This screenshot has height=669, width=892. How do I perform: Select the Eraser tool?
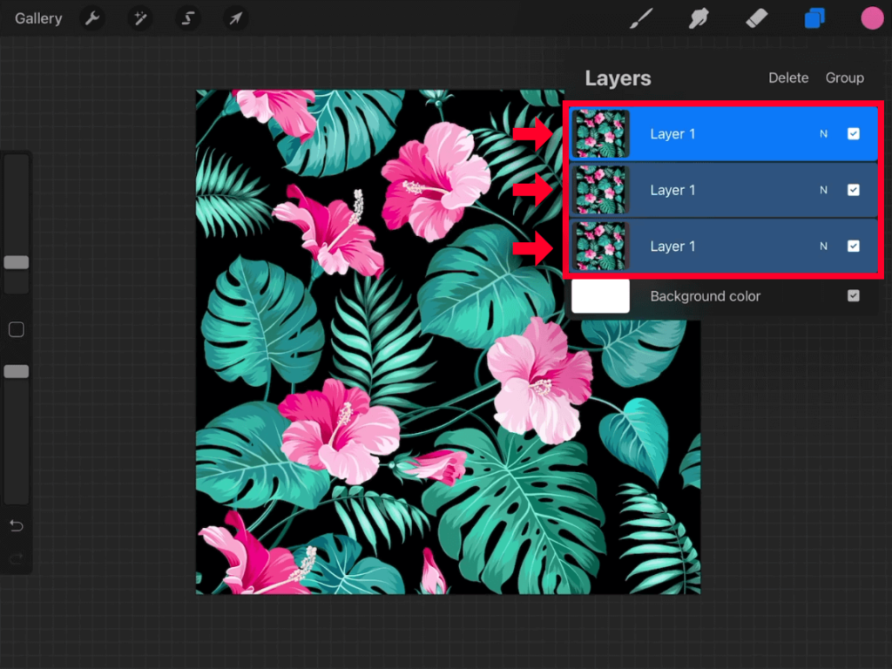(x=756, y=17)
